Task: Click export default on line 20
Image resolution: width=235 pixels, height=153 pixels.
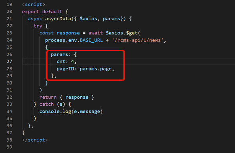Action: click(42, 12)
